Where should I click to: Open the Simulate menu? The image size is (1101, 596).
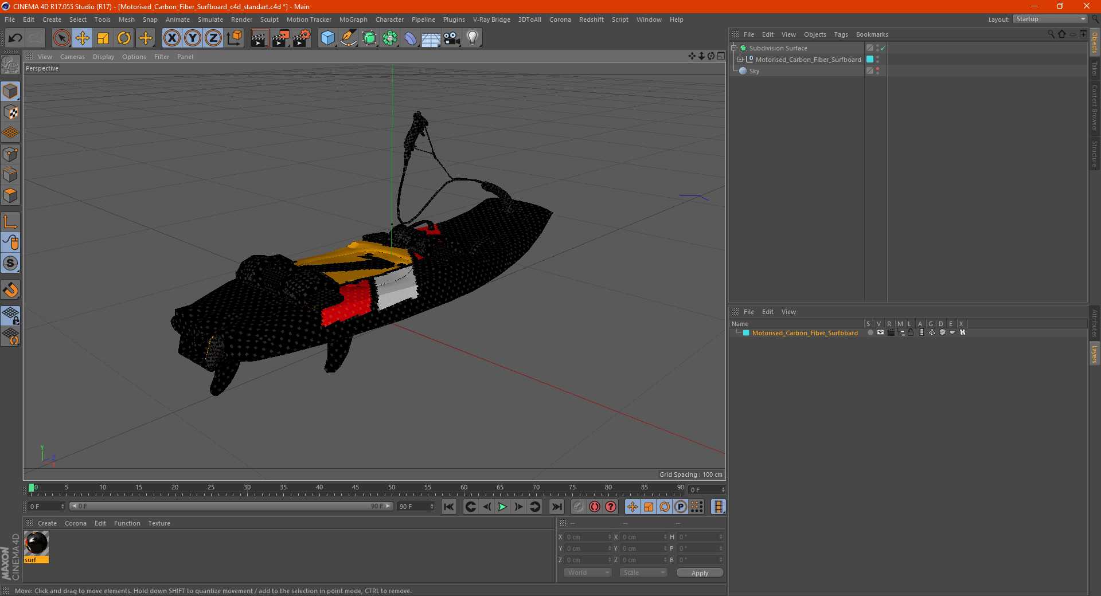pos(210,19)
